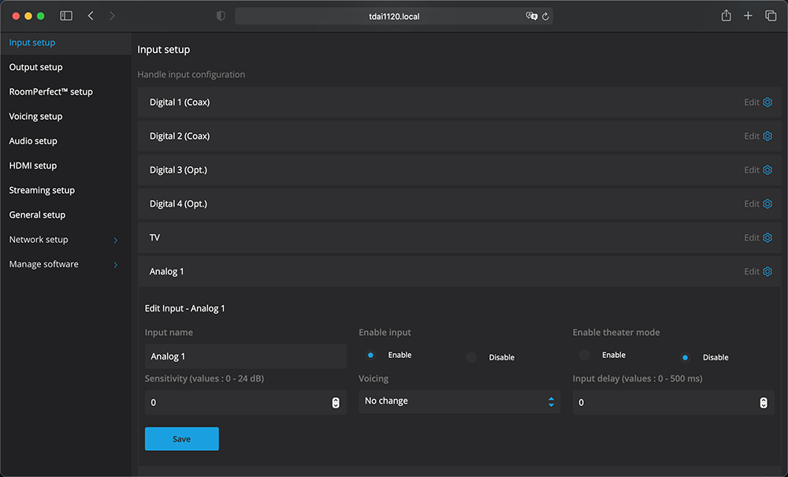Toggle the Safari sidebar button
The height and width of the screenshot is (477, 788).
(x=66, y=16)
